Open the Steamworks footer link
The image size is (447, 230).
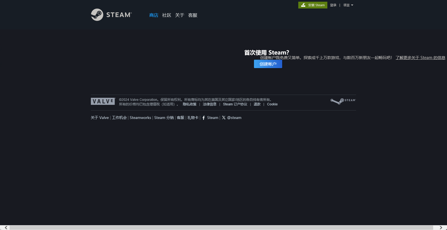(x=140, y=118)
